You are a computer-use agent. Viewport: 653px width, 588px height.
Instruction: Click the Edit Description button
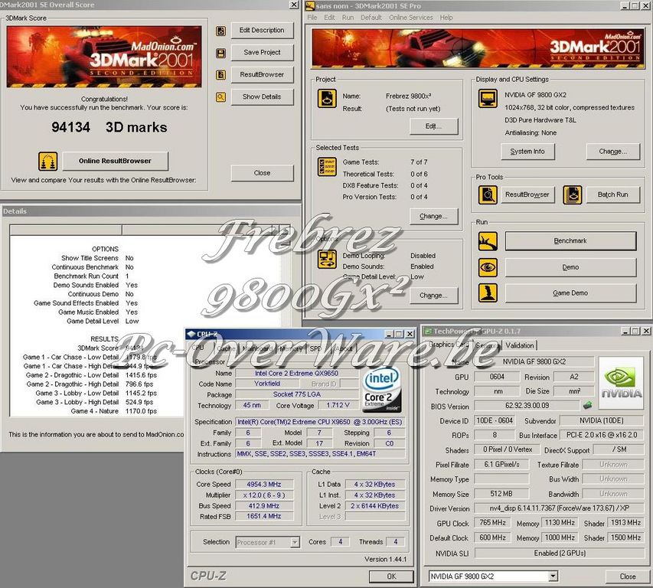coord(262,31)
